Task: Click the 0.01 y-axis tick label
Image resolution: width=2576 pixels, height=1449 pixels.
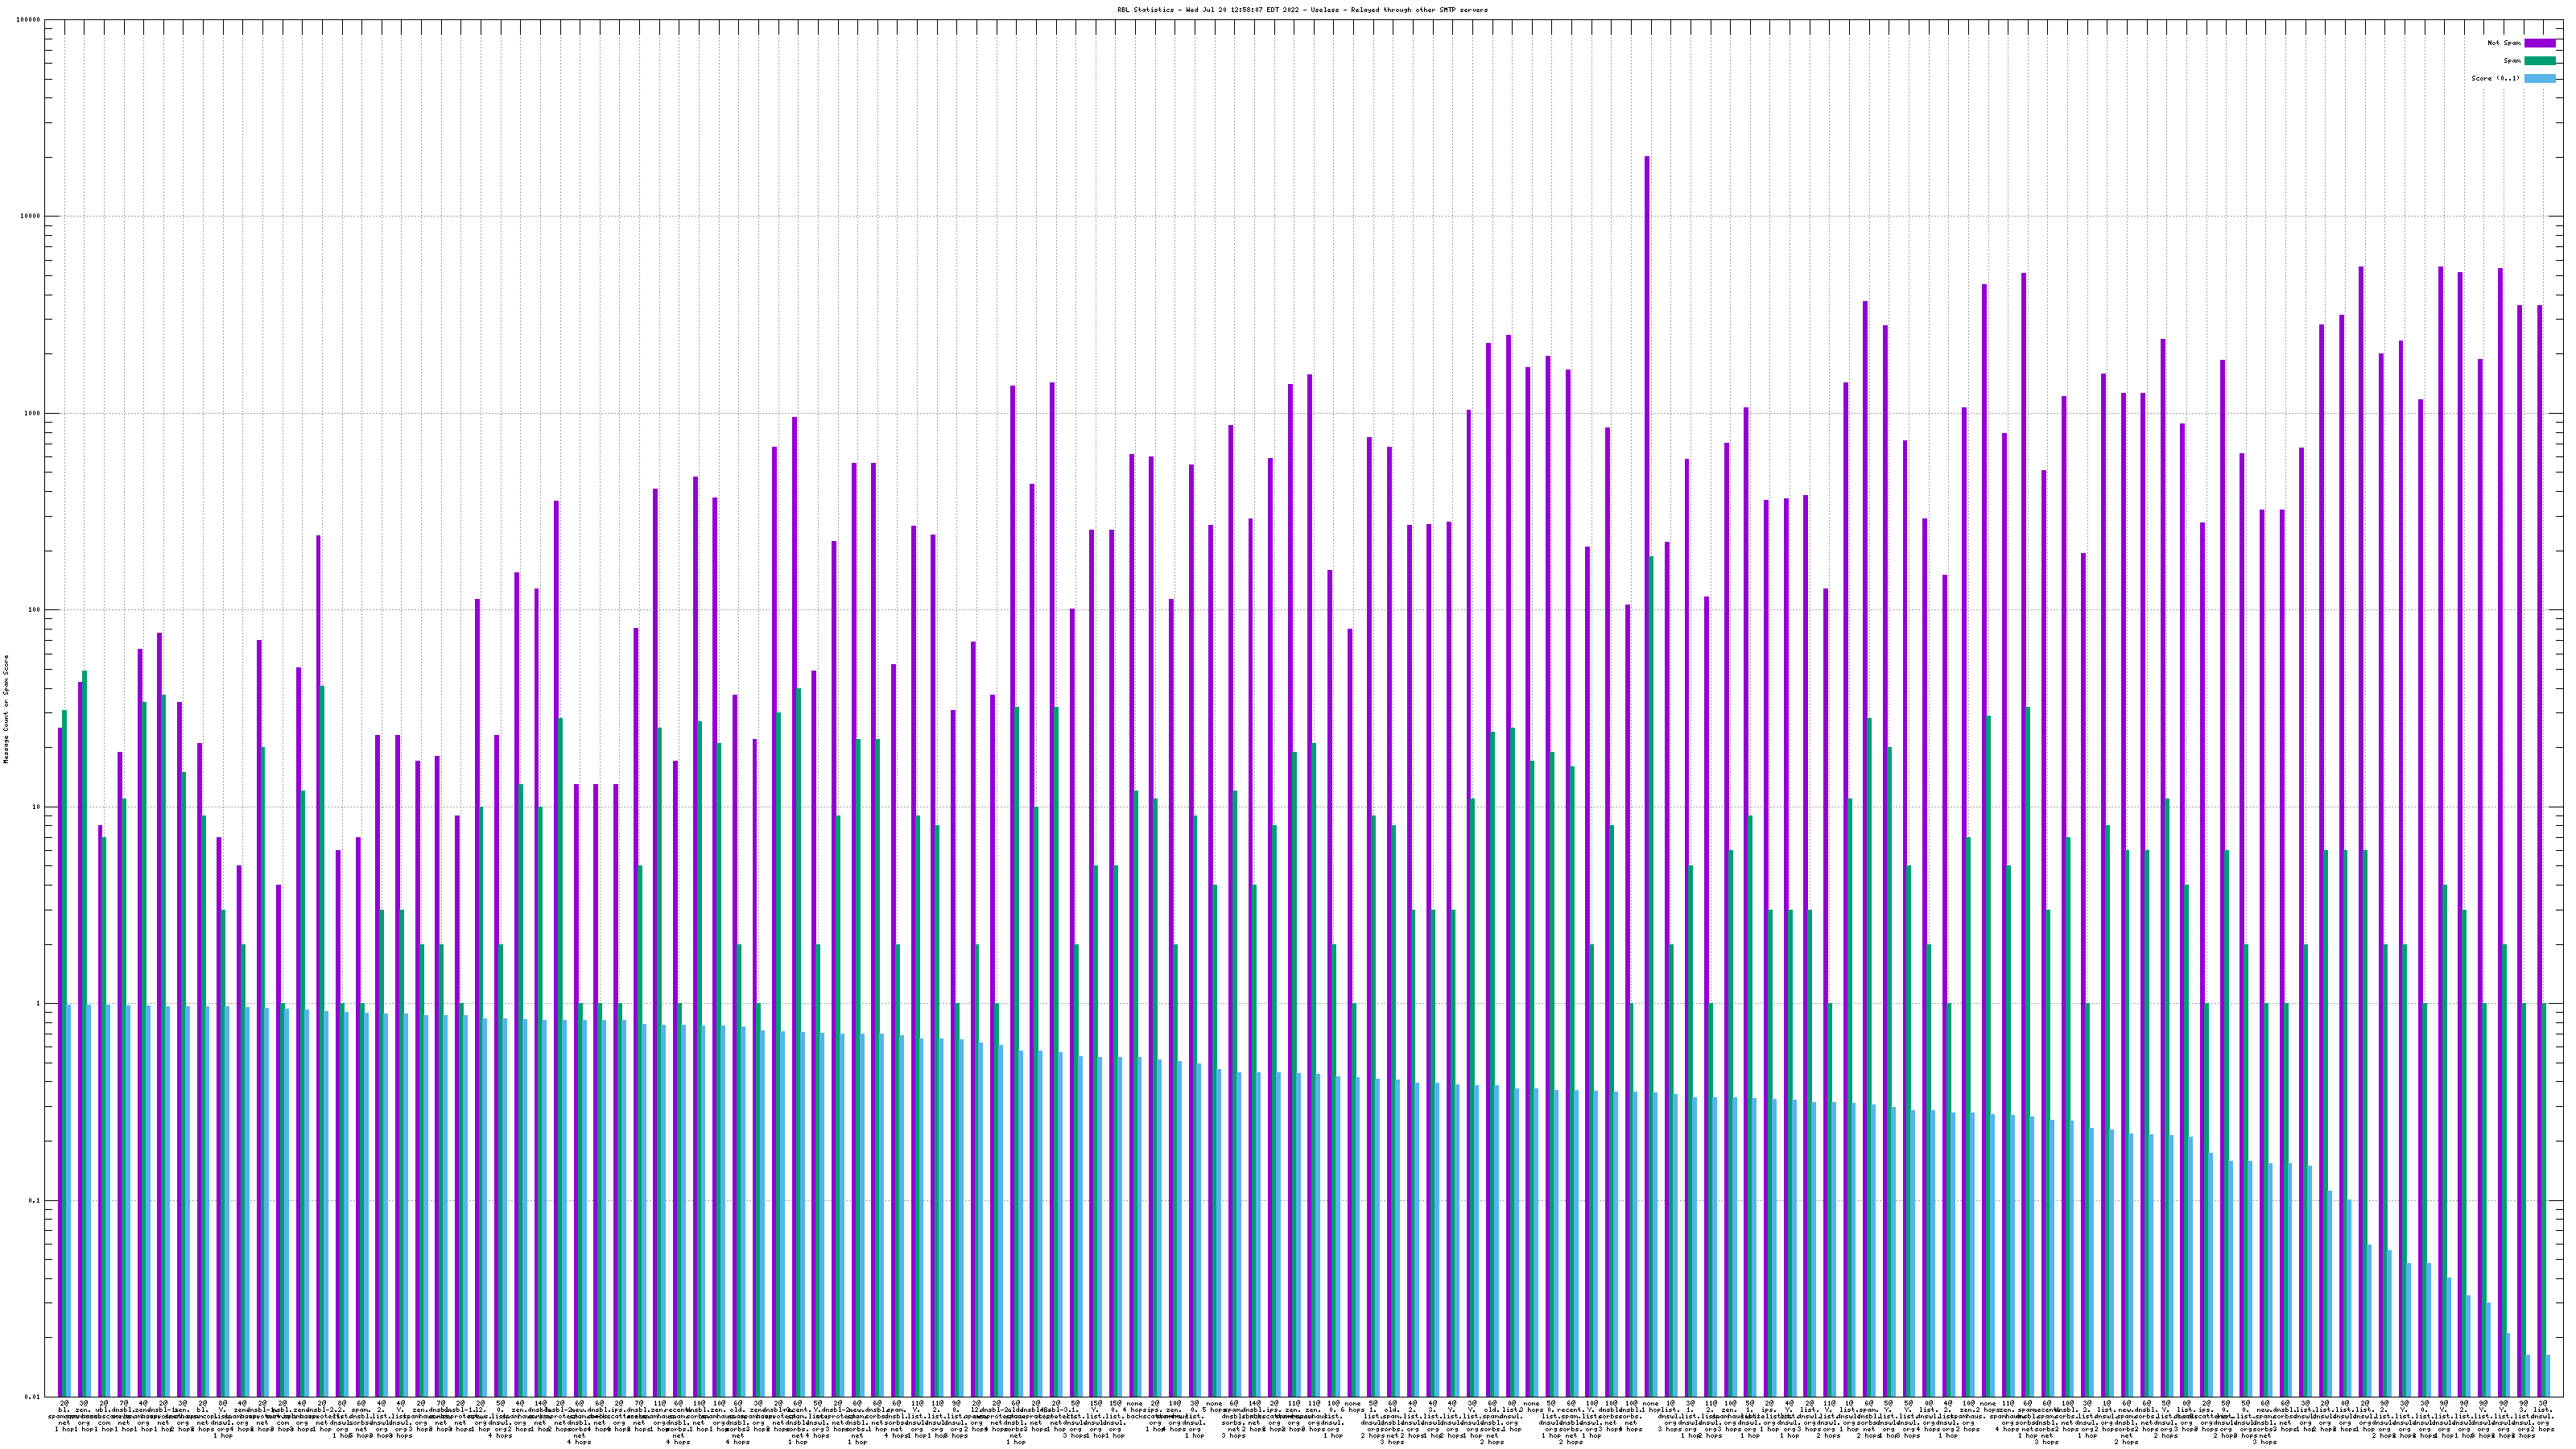Action: click(x=33, y=1397)
